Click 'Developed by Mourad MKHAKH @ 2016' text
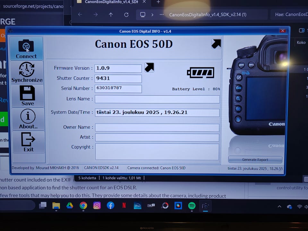 coord(45,168)
